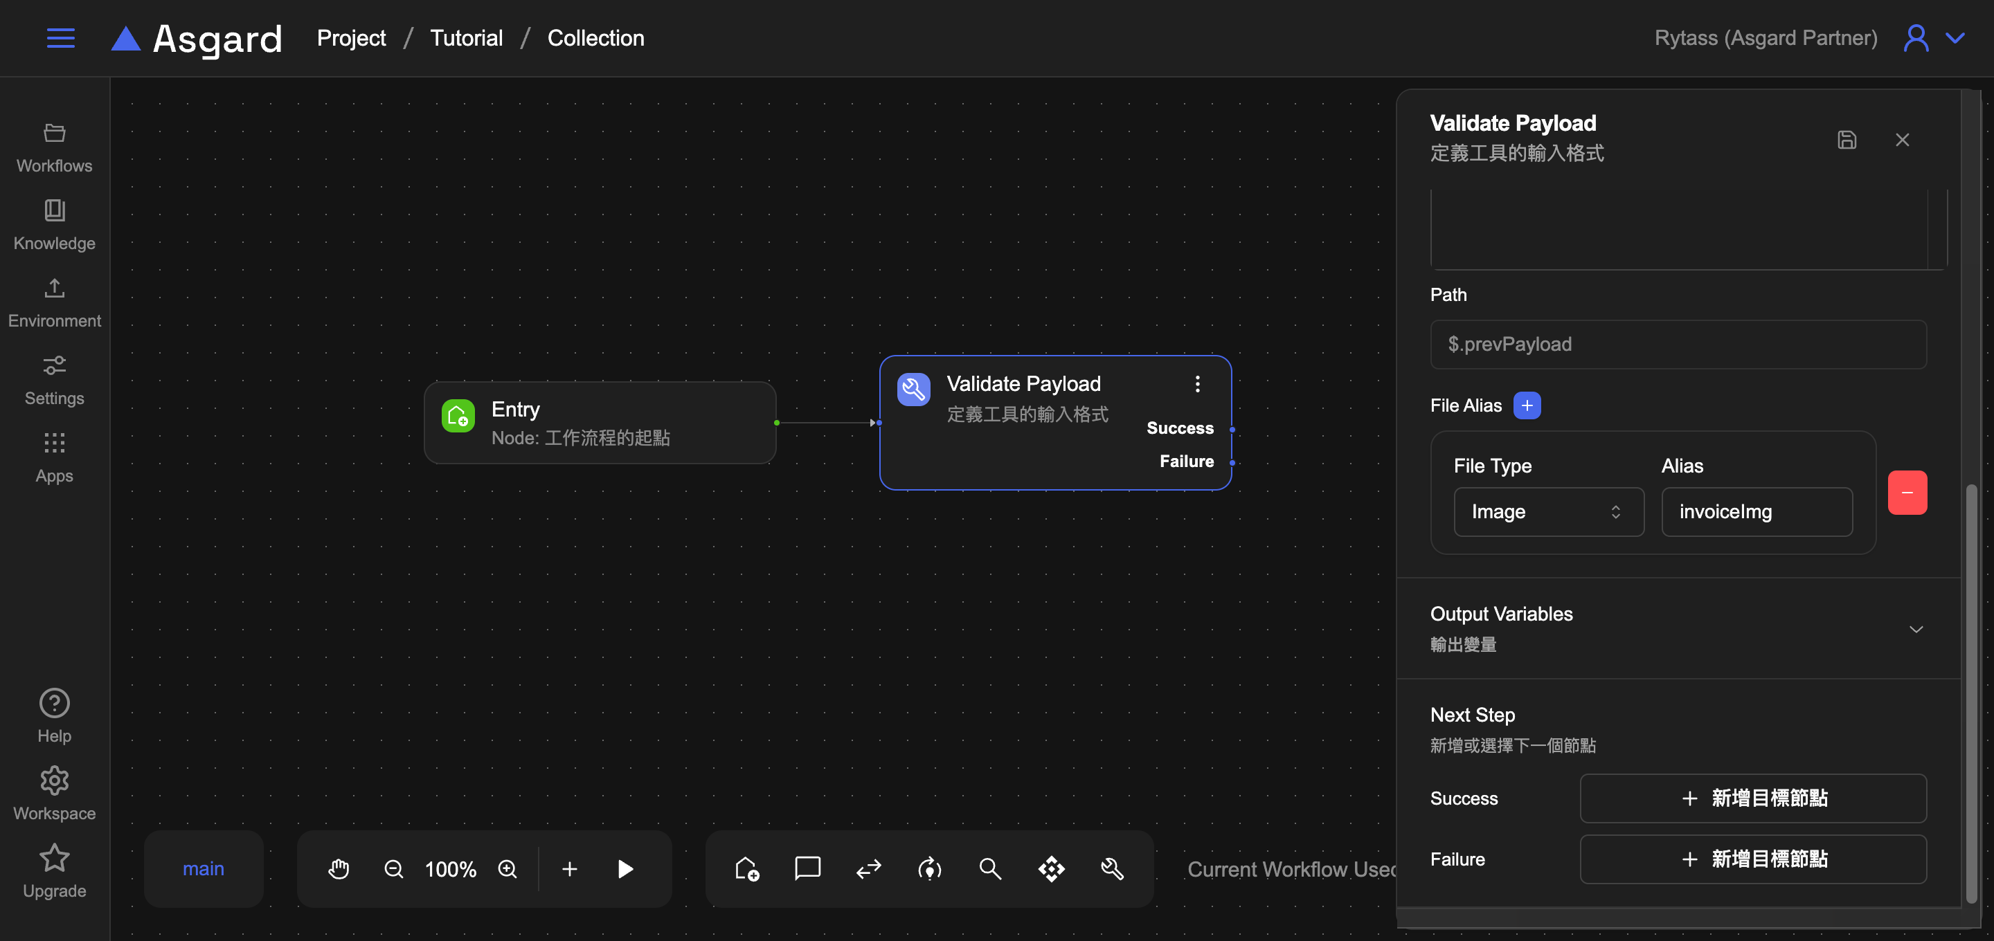Viewport: 1994px width, 941px height.
Task: Click the hand pan tool icon
Action: (339, 868)
